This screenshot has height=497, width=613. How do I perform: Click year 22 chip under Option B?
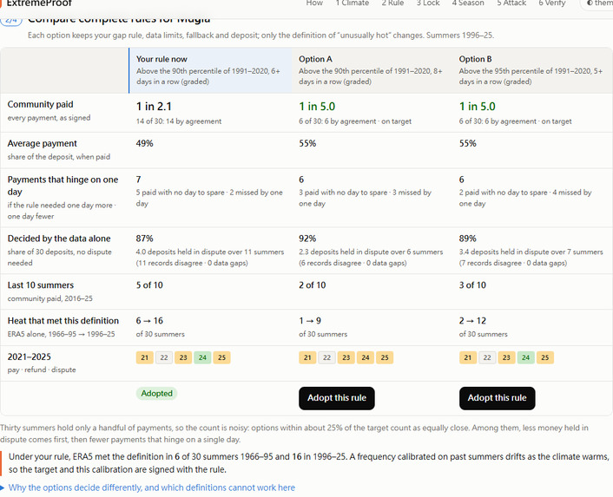click(487, 357)
